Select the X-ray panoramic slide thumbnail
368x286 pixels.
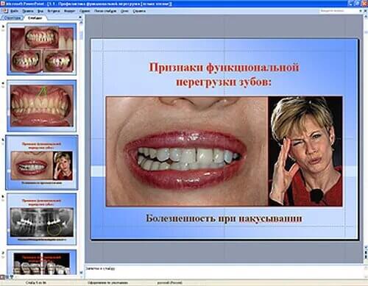(42, 219)
